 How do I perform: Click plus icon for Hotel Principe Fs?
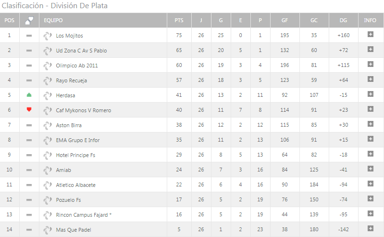click(x=370, y=154)
